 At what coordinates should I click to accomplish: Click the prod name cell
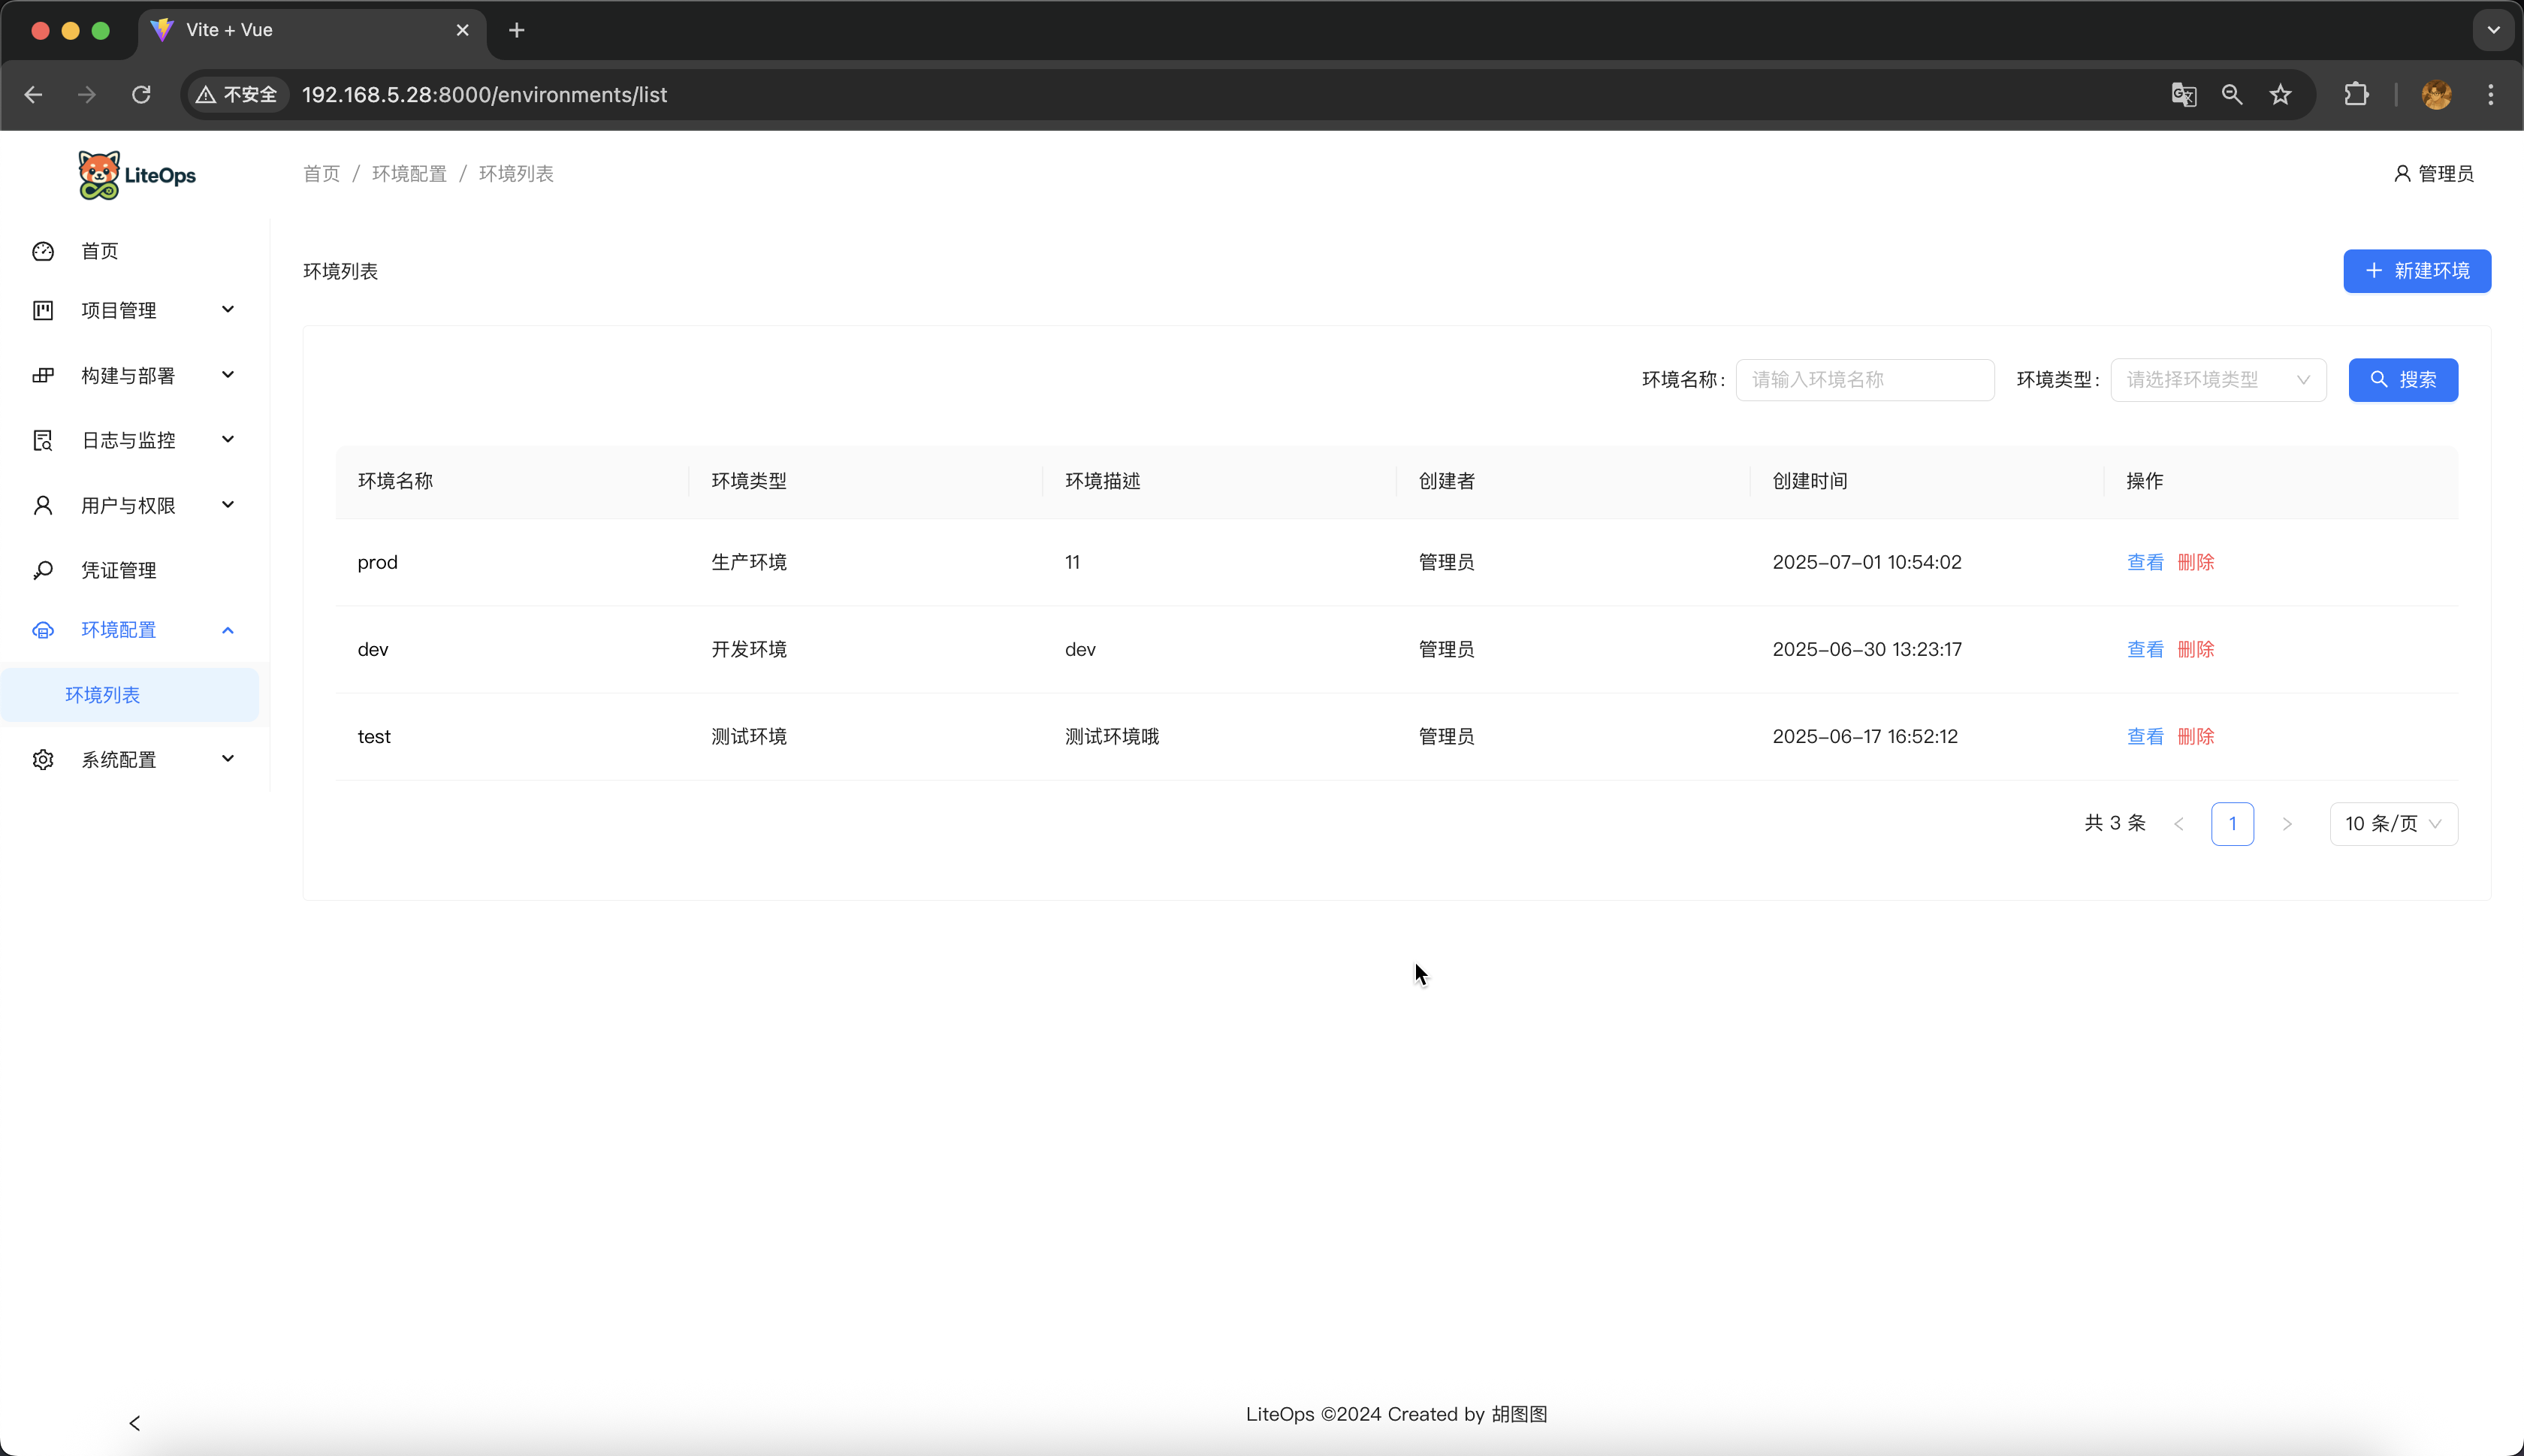(x=378, y=563)
